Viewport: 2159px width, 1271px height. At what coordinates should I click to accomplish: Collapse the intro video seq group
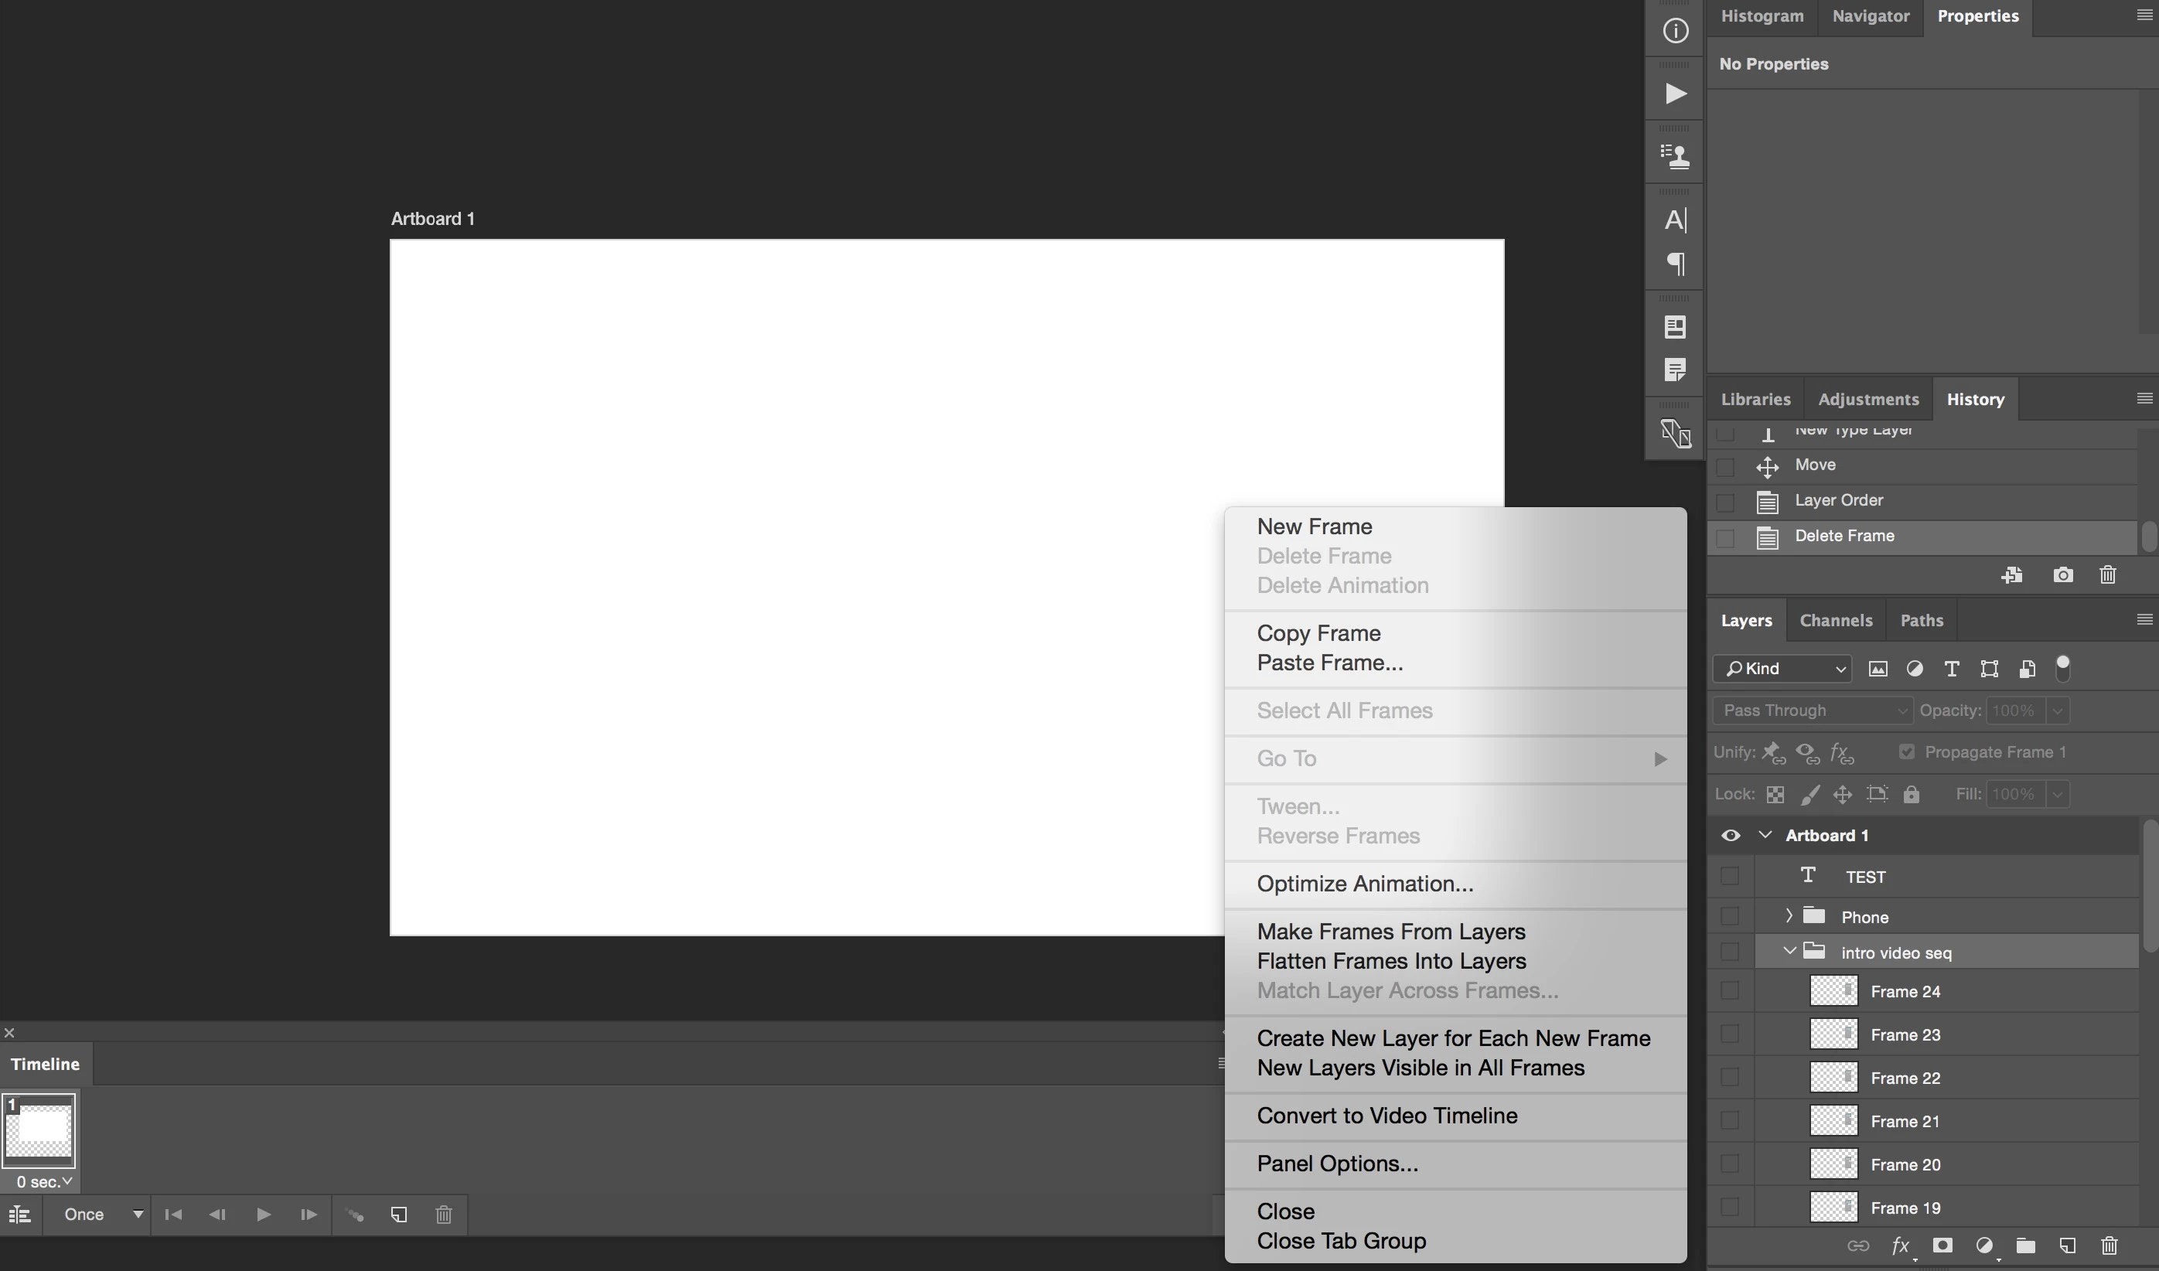1789,952
